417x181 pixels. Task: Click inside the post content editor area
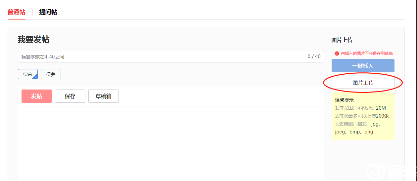pos(171,144)
